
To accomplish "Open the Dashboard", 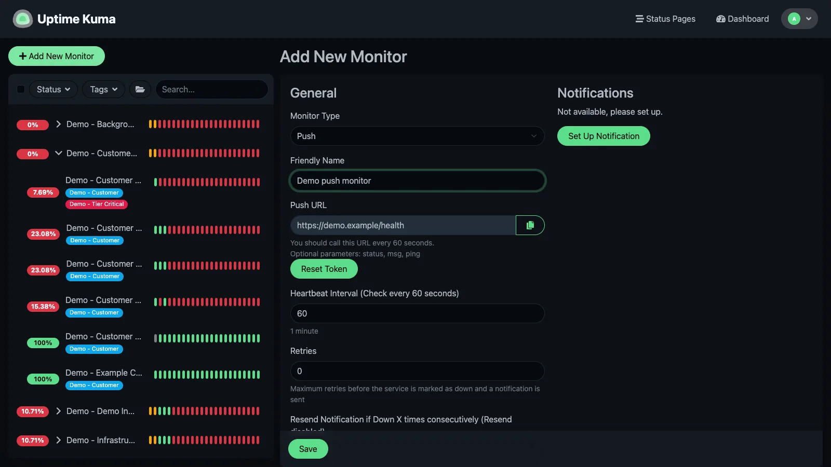I will (742, 19).
